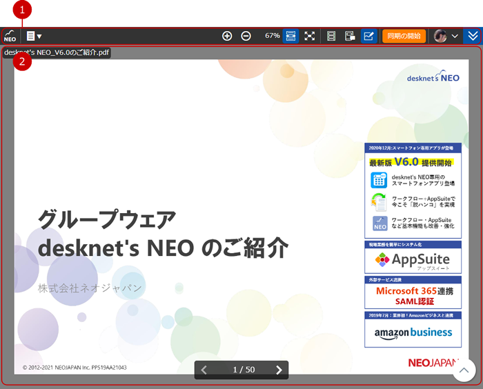Toggle the annotation pen edit mode
This screenshot has height=389, width=483.
(x=368, y=36)
